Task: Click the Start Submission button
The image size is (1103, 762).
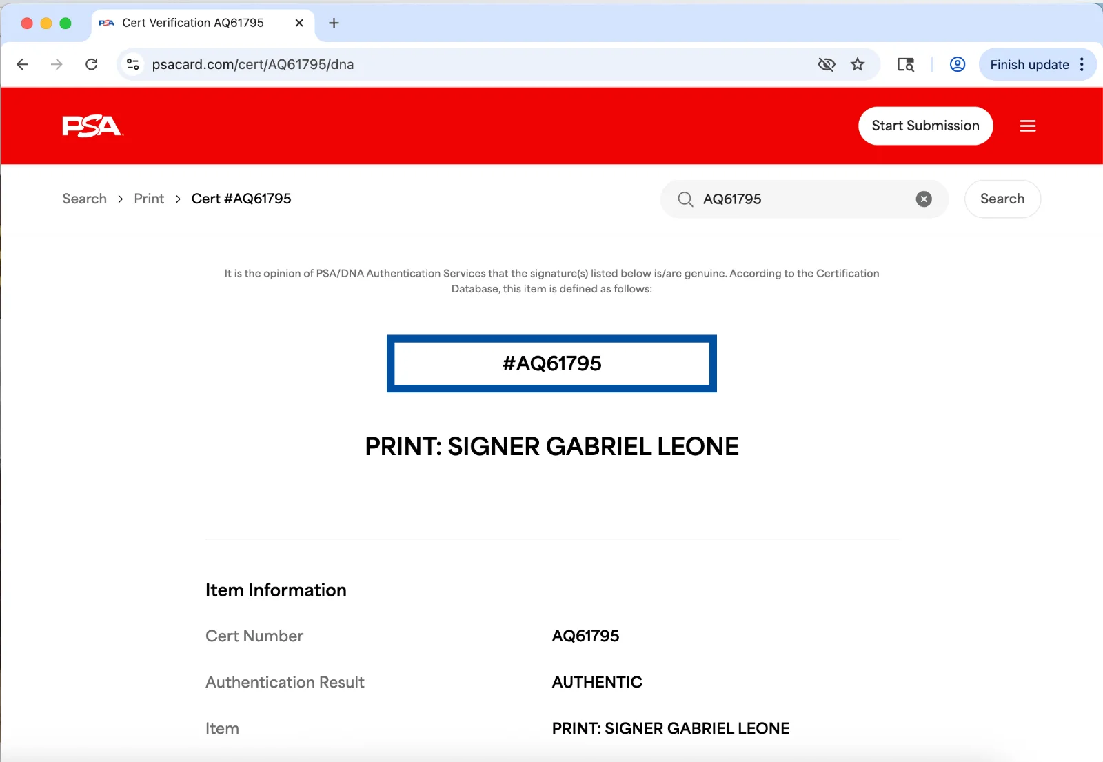Action: [x=925, y=126]
